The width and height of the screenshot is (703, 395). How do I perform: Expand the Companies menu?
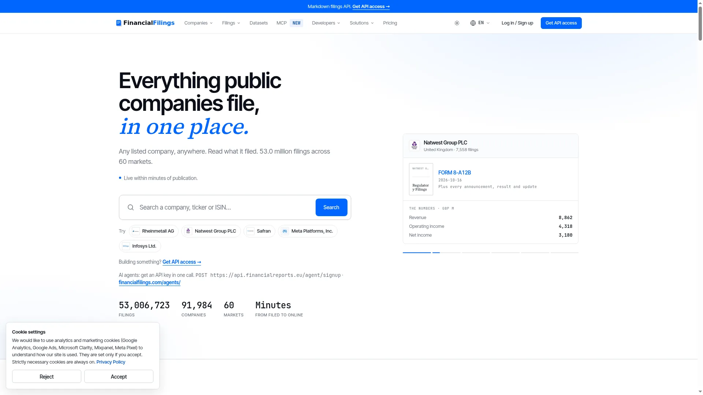point(198,23)
